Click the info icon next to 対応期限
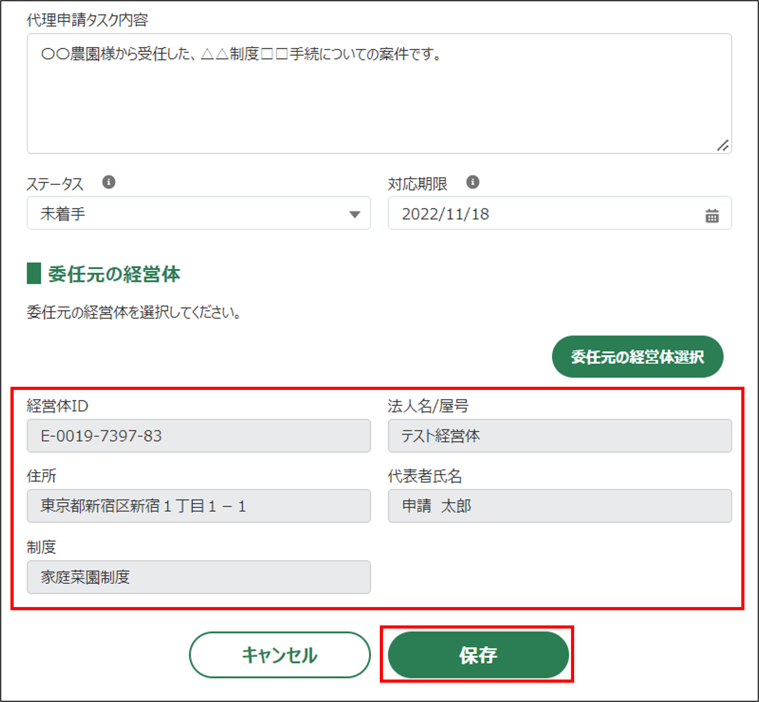The width and height of the screenshot is (759, 702). point(473,182)
